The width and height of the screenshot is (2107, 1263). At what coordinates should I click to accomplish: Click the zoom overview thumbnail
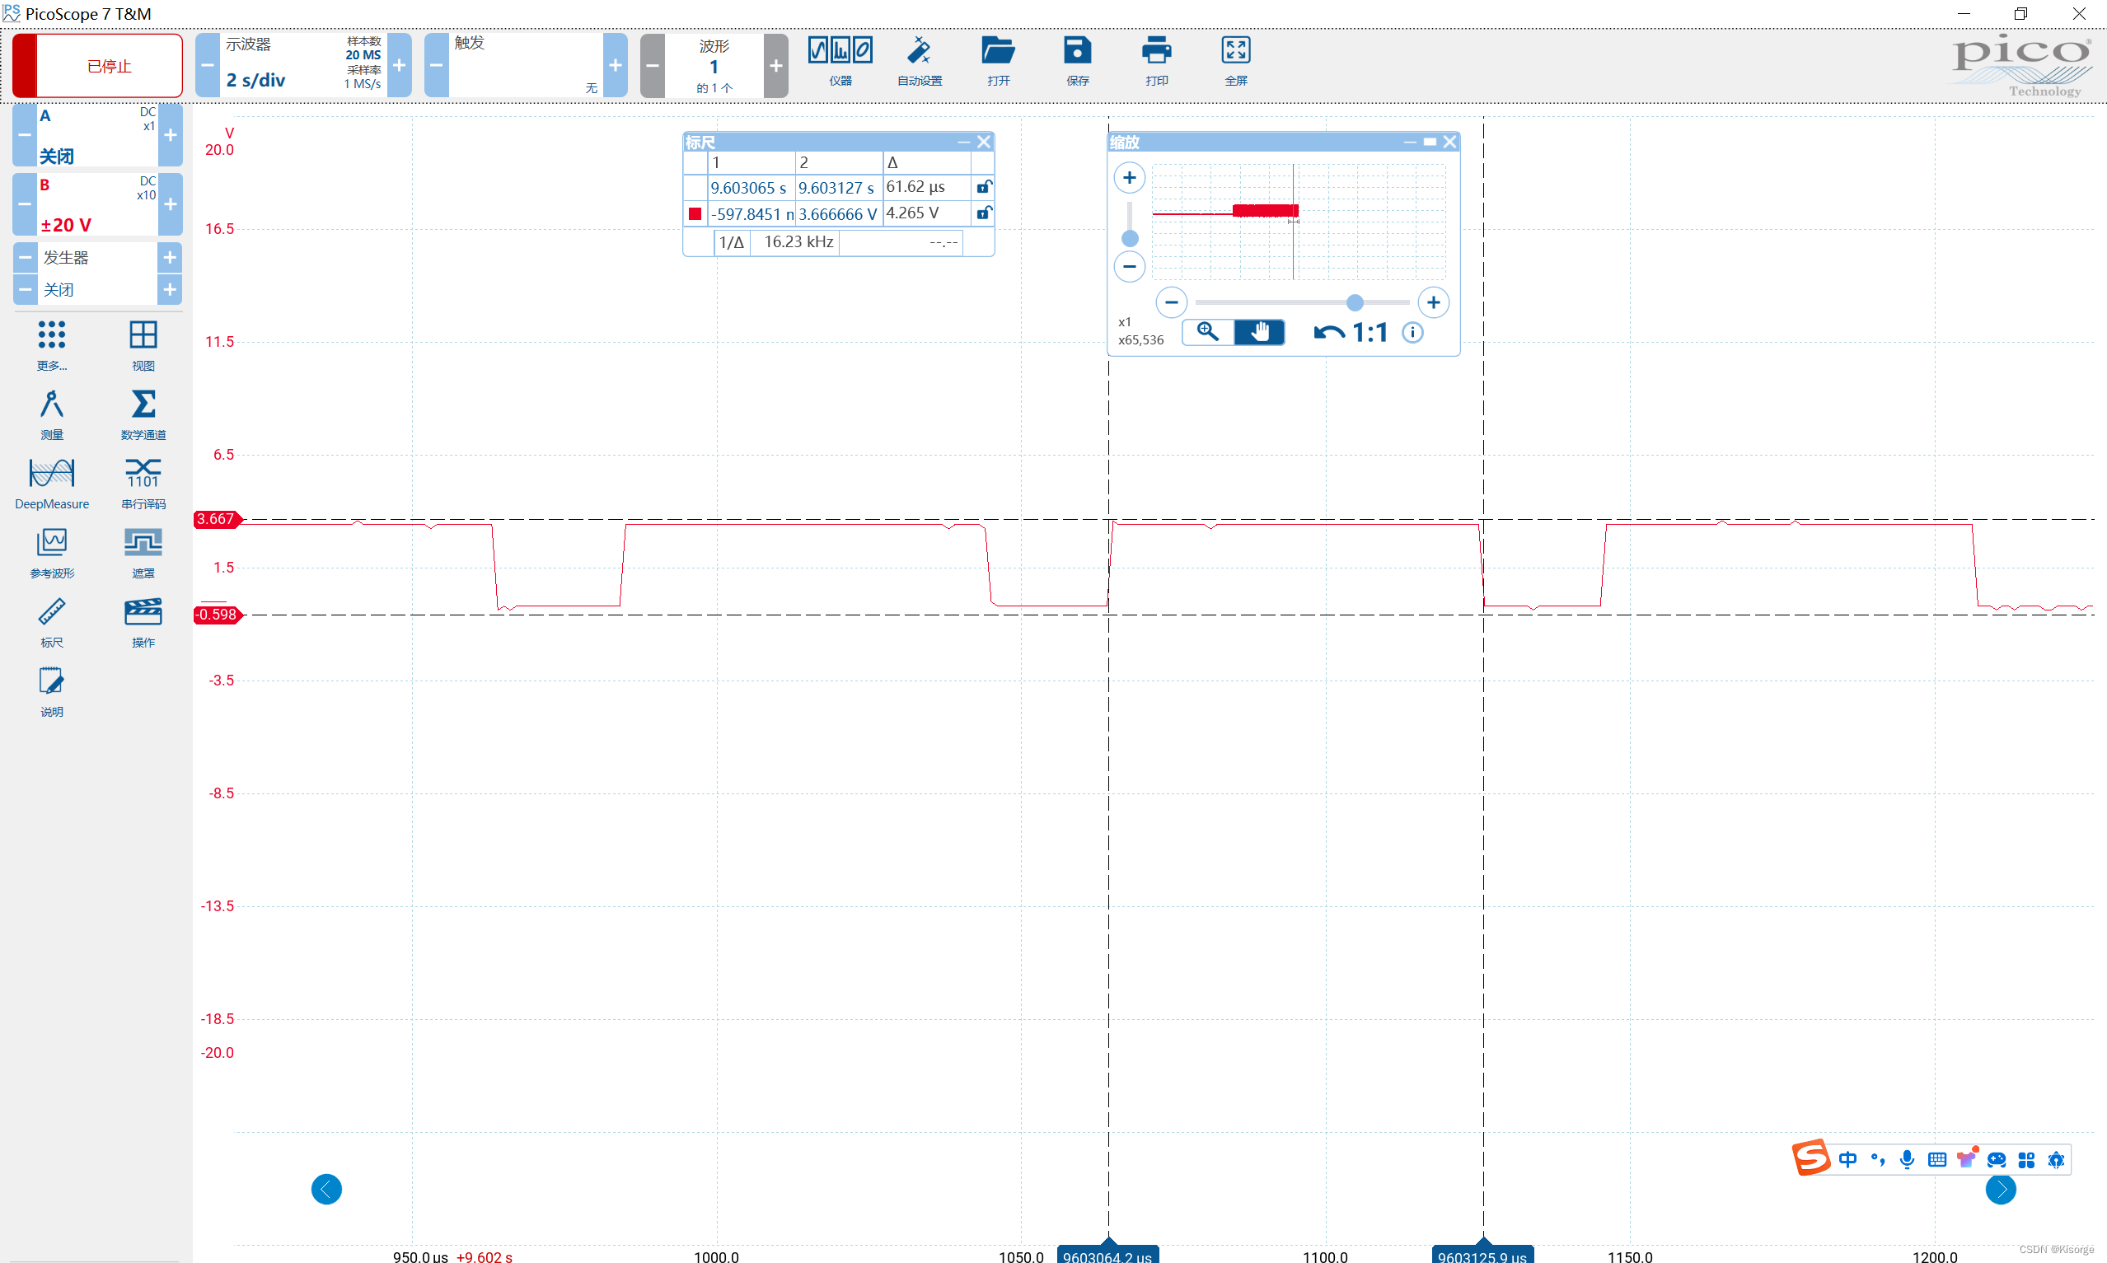pyautogui.click(x=1299, y=222)
